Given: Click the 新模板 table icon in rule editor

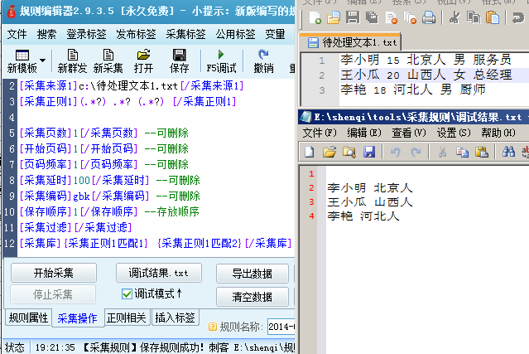Looking at the screenshot, I should tap(22, 55).
